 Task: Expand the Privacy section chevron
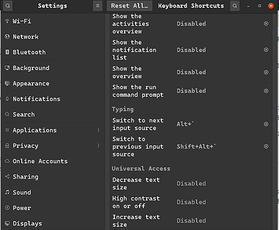click(99, 145)
